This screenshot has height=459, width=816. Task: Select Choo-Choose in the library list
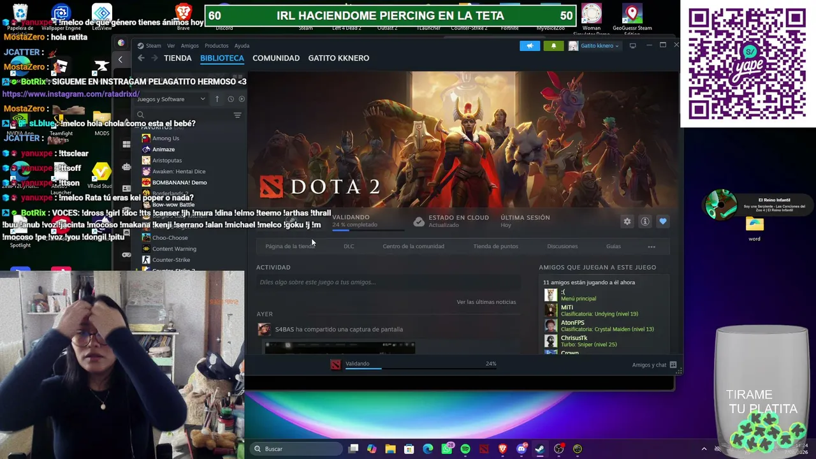170,238
